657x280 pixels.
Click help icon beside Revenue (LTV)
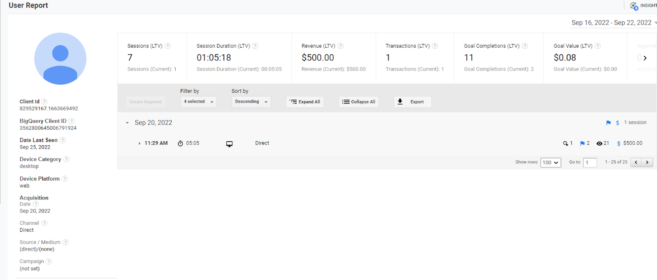coord(340,46)
